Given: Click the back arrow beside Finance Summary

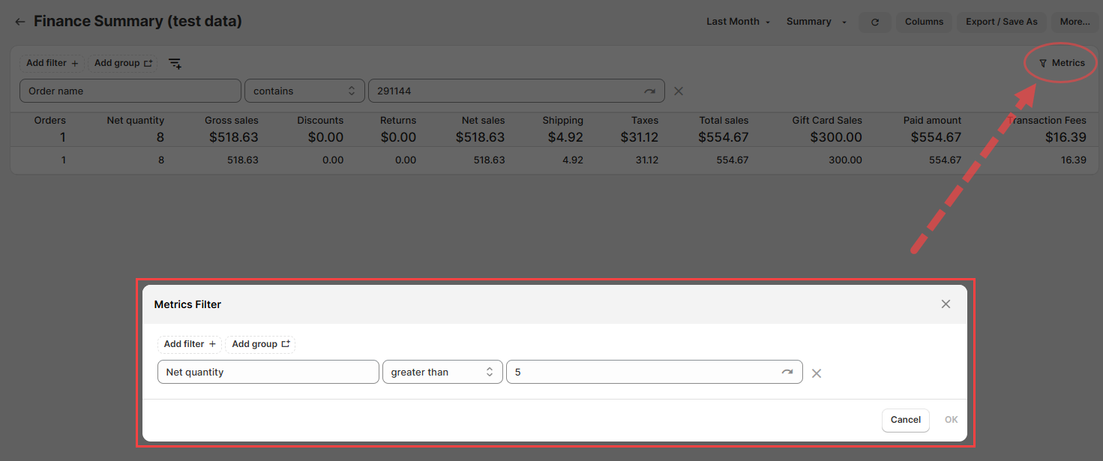Looking at the screenshot, I should [20, 22].
